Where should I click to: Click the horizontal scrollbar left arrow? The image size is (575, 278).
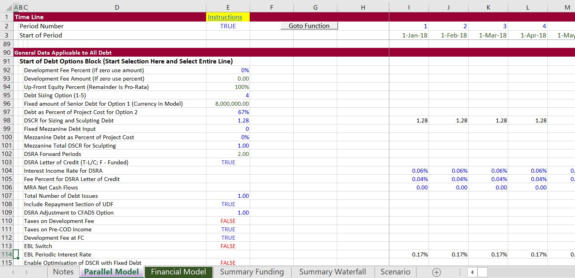[x=472, y=272]
